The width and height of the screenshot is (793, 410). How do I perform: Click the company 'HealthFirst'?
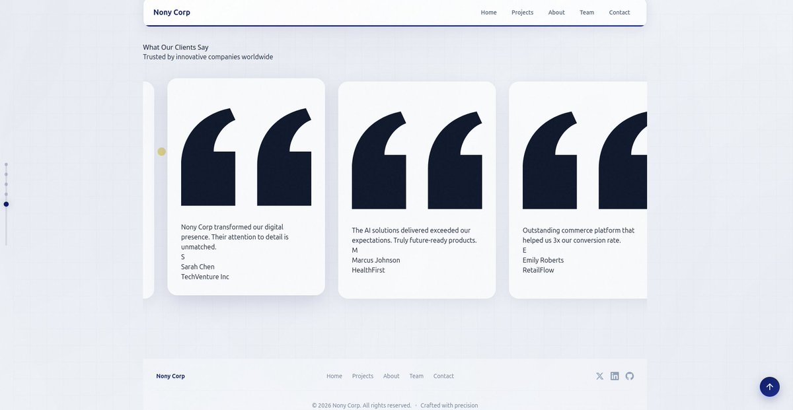pos(369,270)
